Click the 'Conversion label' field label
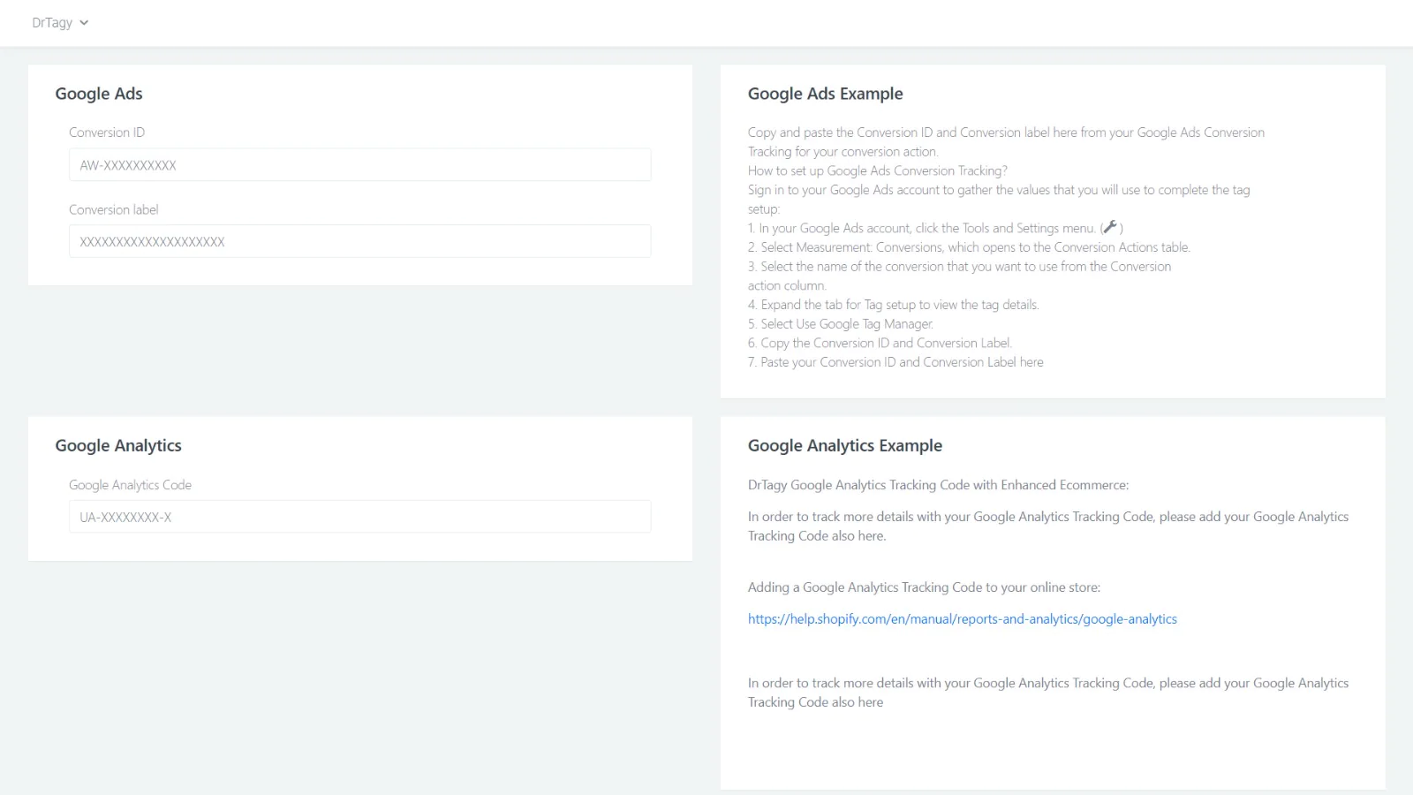1413x795 pixels. click(114, 210)
